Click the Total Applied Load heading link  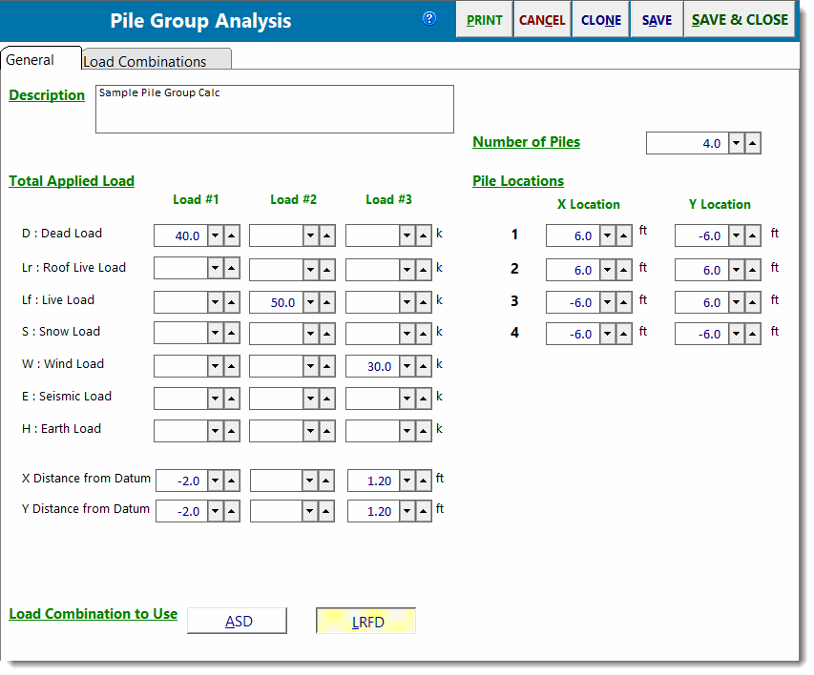tap(72, 181)
